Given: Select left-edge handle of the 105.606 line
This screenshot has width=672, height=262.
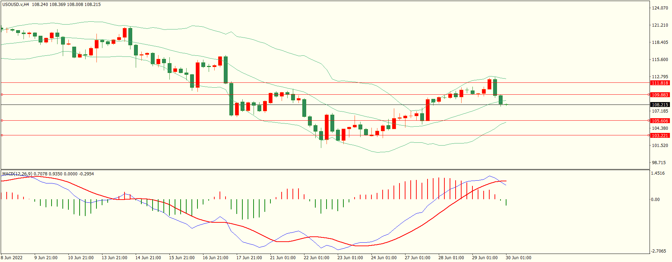Looking at the screenshot, I should pos(2,121).
